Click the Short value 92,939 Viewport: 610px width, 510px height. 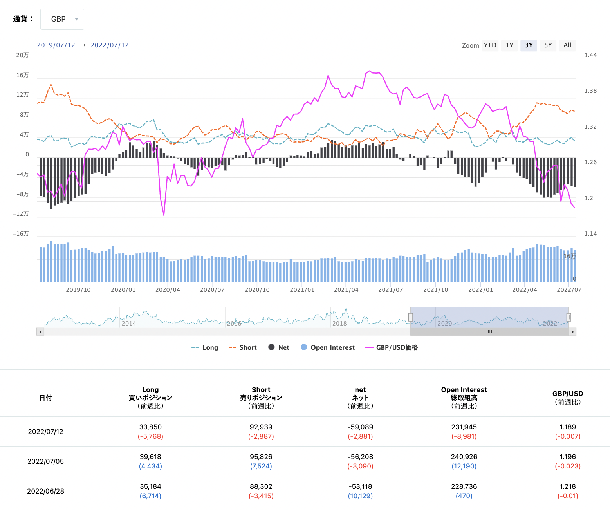click(x=261, y=427)
